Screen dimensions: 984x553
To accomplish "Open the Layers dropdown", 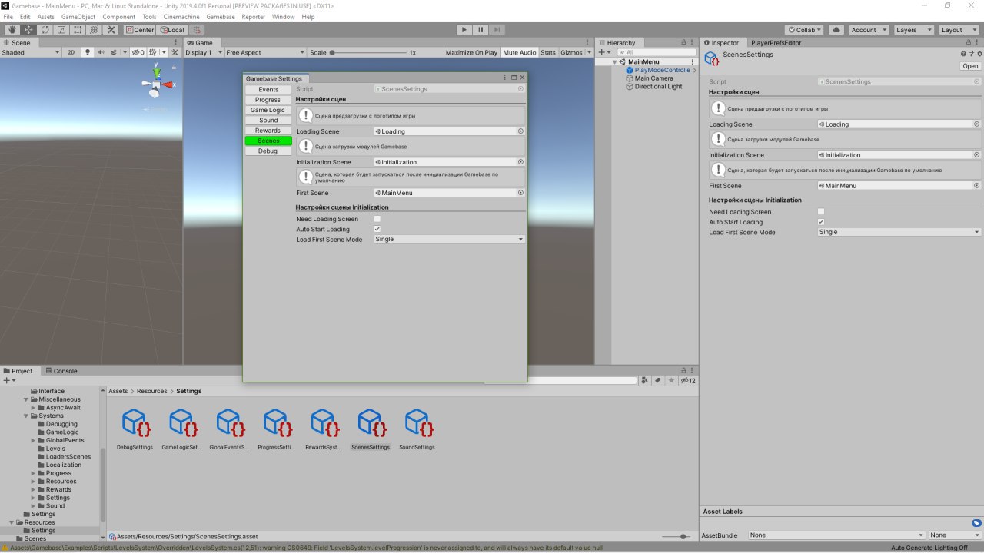I will pos(913,29).
